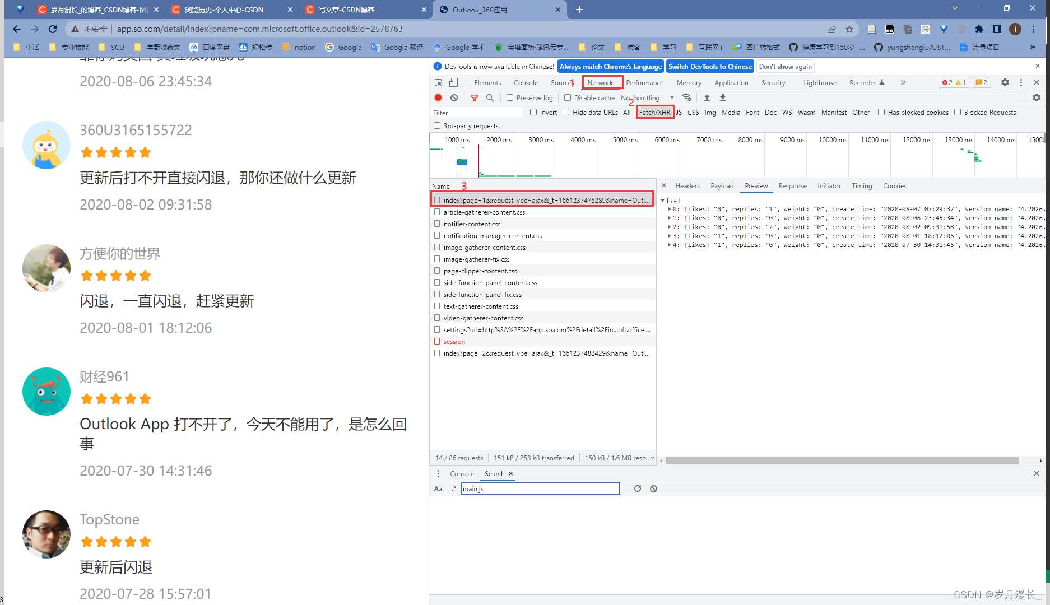Check the 3rd-party requests checkbox

tap(437, 125)
